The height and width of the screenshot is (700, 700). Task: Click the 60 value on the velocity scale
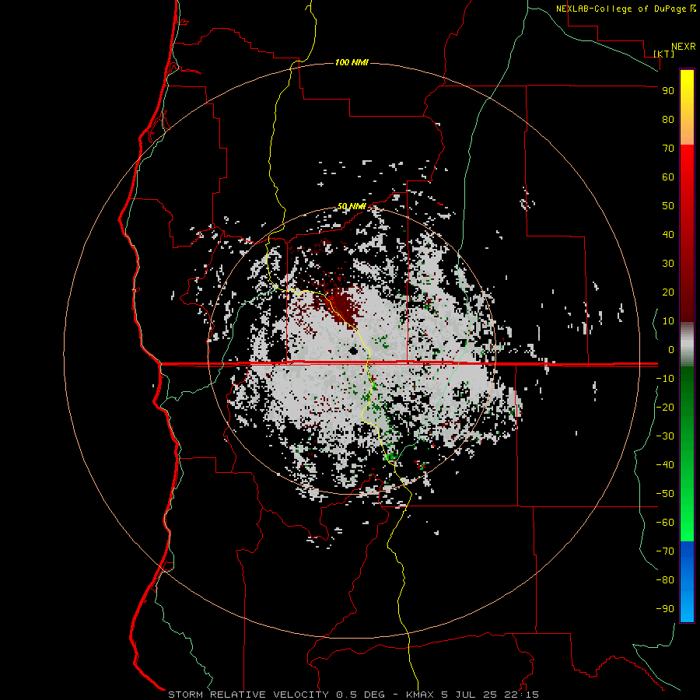pyautogui.click(x=668, y=177)
